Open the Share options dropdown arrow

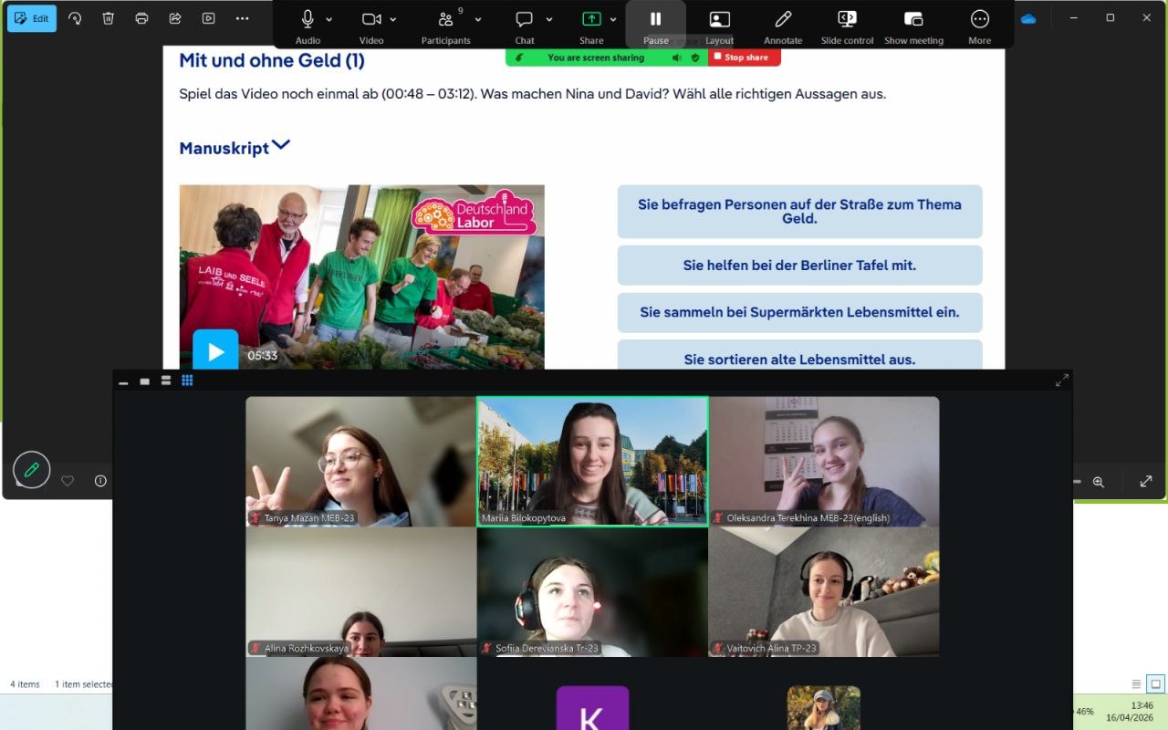613,19
